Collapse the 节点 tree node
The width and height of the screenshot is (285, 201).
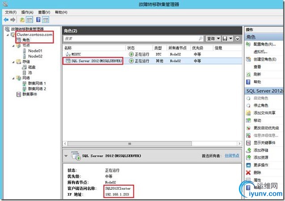tap(13, 46)
